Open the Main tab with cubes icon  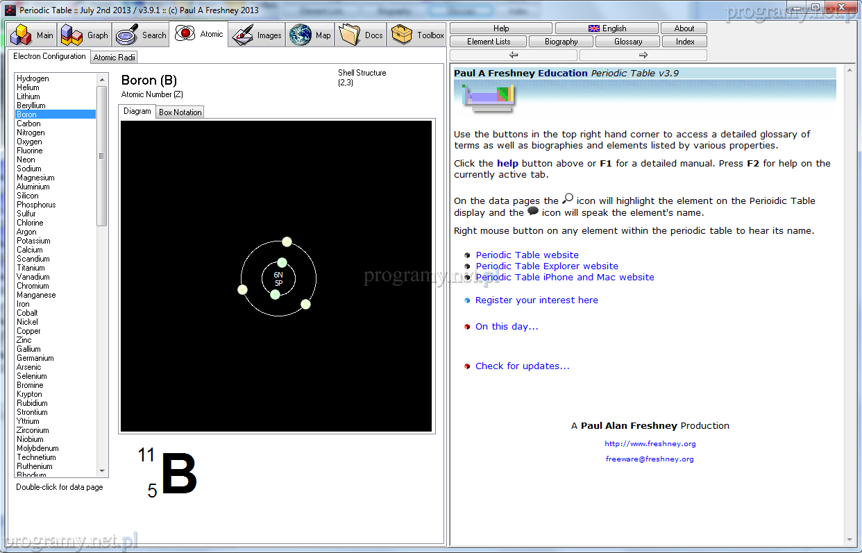tap(22, 35)
